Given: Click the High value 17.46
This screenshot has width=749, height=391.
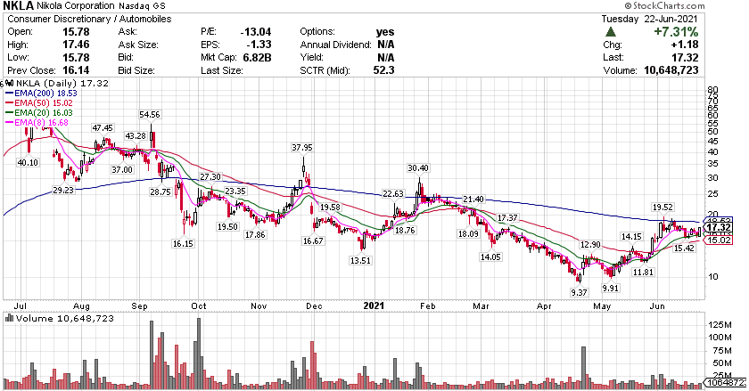Looking at the screenshot, I should pyautogui.click(x=76, y=45).
